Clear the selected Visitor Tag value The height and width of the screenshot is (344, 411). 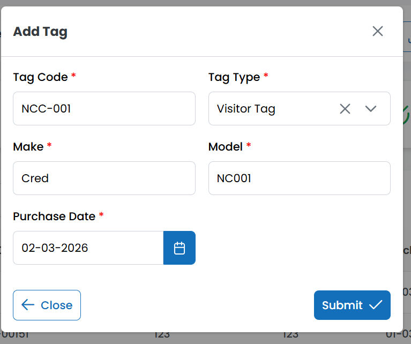tap(345, 109)
